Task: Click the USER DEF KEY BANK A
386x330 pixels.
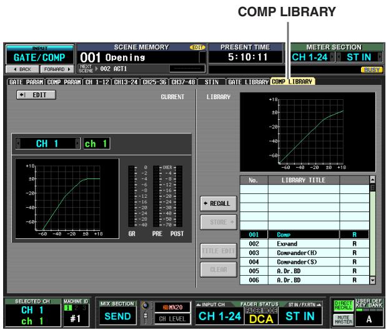Action: [x=369, y=319]
